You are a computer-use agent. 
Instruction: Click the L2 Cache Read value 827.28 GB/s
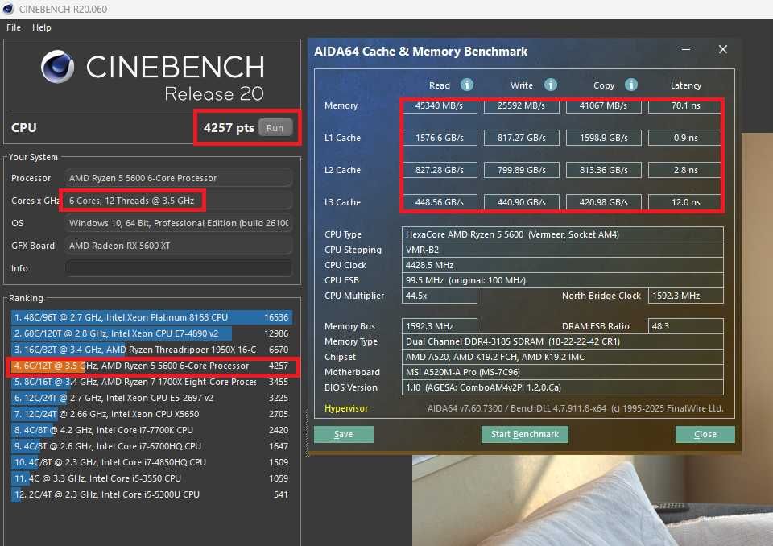tap(440, 170)
